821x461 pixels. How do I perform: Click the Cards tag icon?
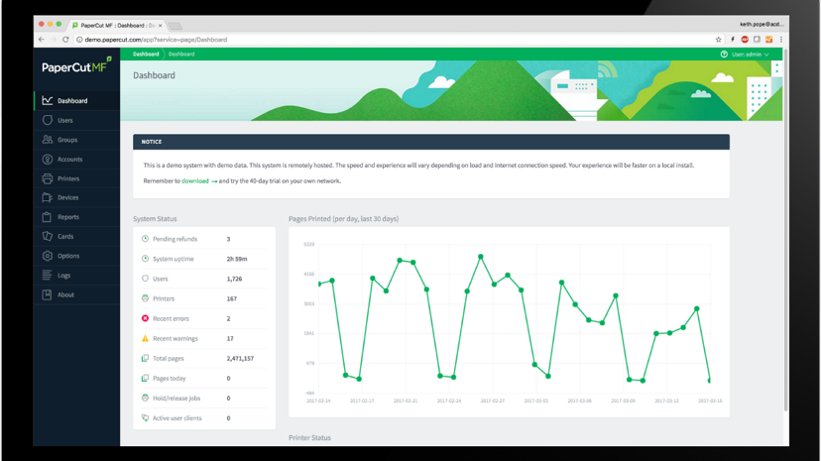tap(48, 236)
